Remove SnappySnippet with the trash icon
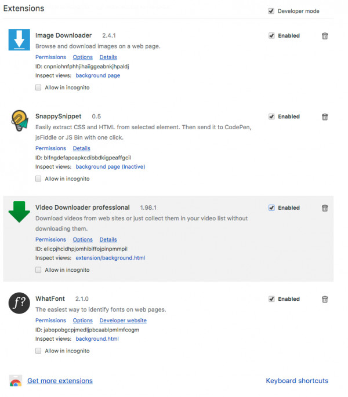Image resolution: width=348 pixels, height=397 pixels. pos(325,117)
